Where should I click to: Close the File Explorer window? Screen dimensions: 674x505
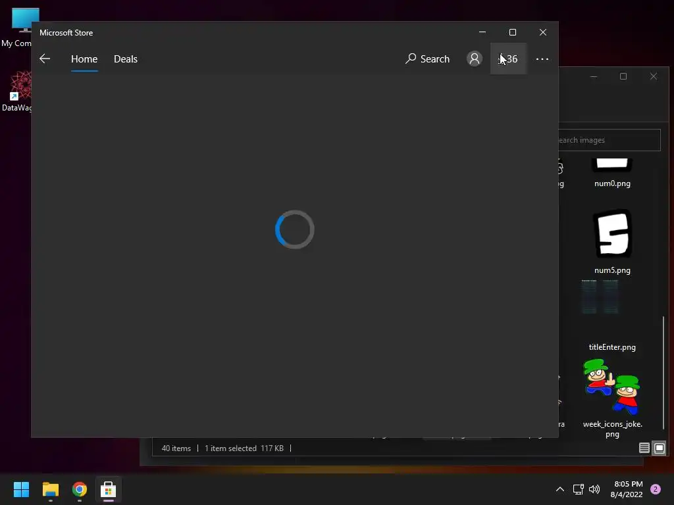tap(654, 76)
